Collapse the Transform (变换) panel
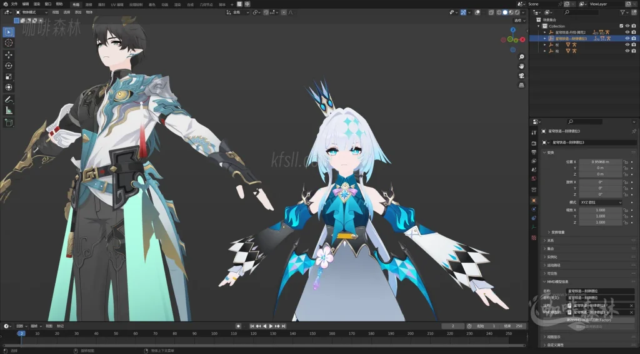The width and height of the screenshot is (640, 354). tap(550, 153)
